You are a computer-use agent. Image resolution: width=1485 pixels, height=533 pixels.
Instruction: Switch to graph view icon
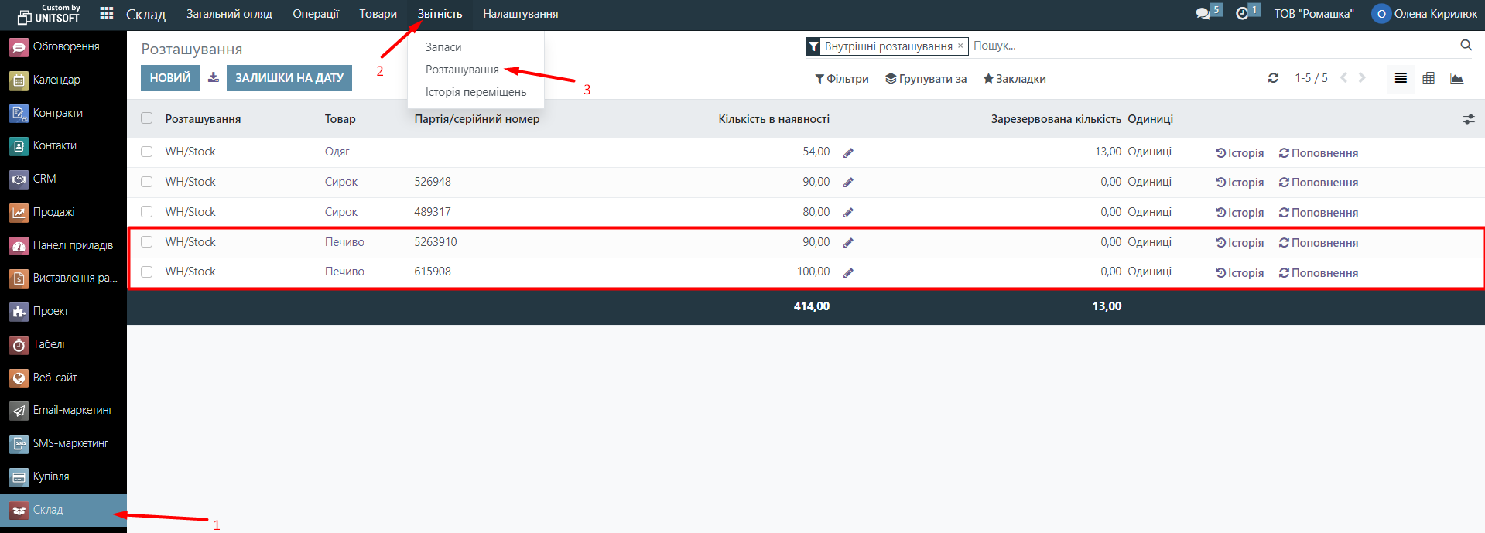(x=1456, y=78)
